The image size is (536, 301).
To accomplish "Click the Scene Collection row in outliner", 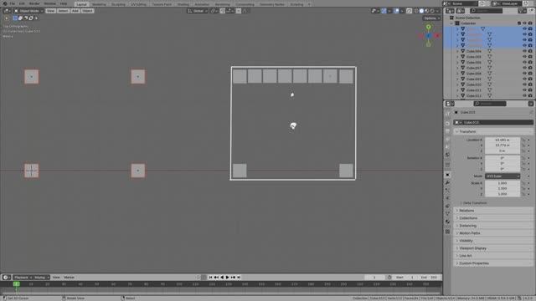I will (x=467, y=18).
